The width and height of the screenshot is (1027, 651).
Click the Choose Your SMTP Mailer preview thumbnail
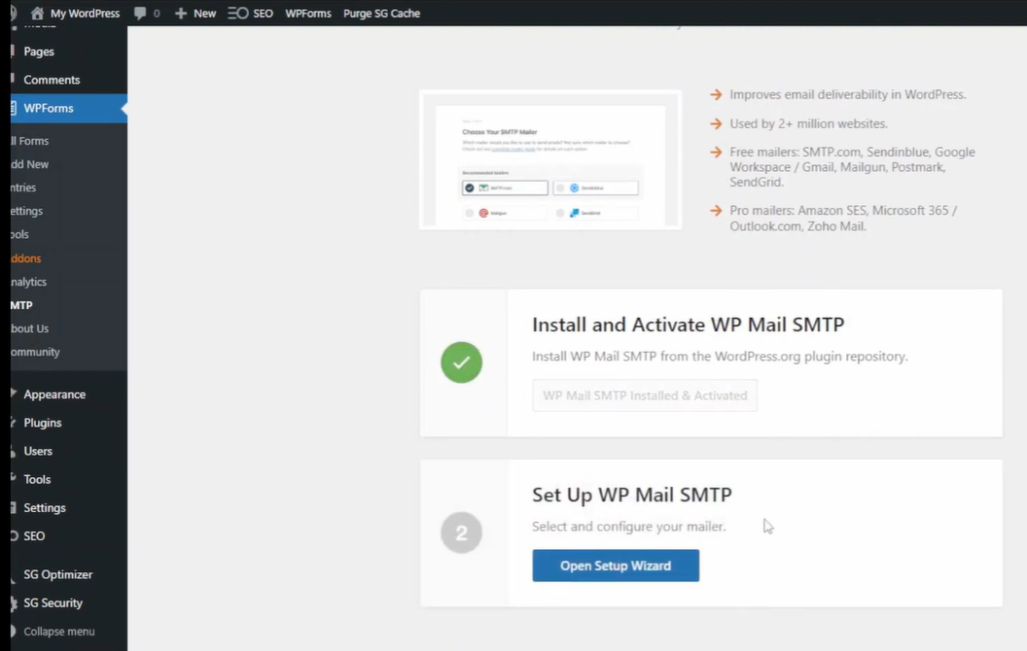click(x=550, y=160)
